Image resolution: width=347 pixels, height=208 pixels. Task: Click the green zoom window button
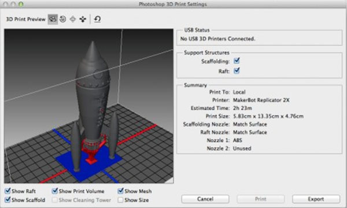[x=21, y=4]
